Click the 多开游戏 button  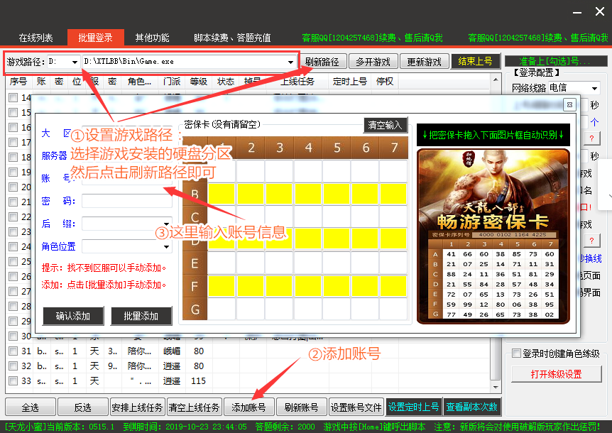click(373, 62)
